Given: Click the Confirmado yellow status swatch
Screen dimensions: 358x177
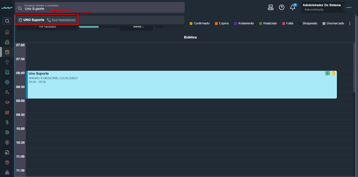Looking at the screenshot, I should click(x=191, y=23).
